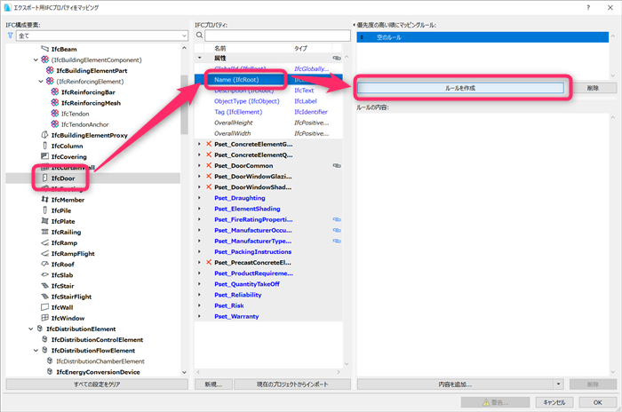Collapse the IfcDistributionFlowElement node
622x412 pixels.
pyautogui.click(x=36, y=351)
